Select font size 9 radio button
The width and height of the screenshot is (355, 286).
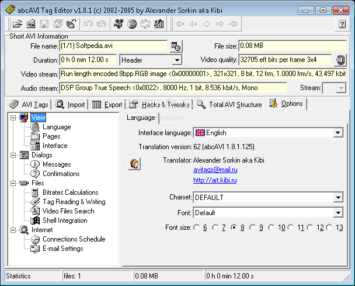[253, 228]
